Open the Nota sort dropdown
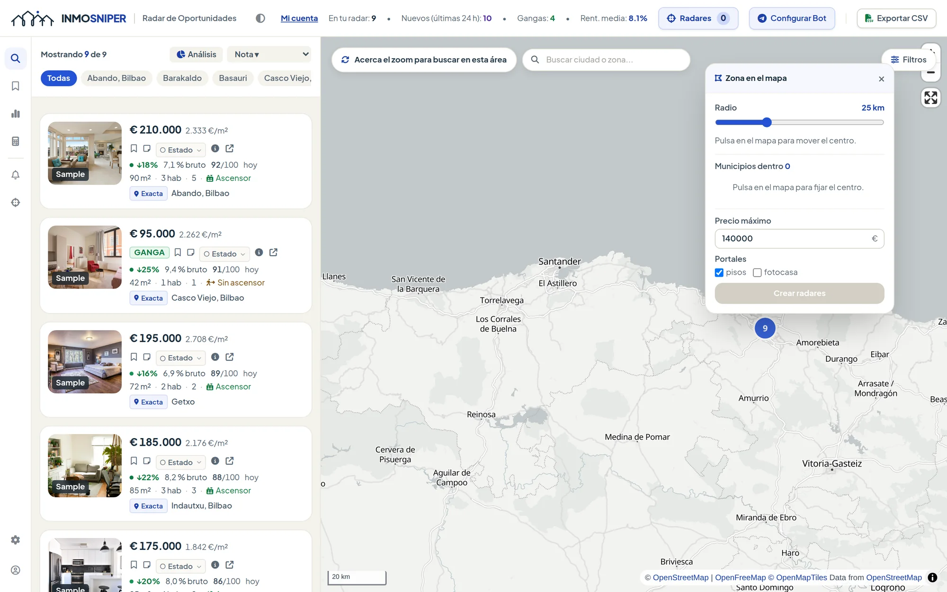The height and width of the screenshot is (592, 947). click(x=269, y=54)
